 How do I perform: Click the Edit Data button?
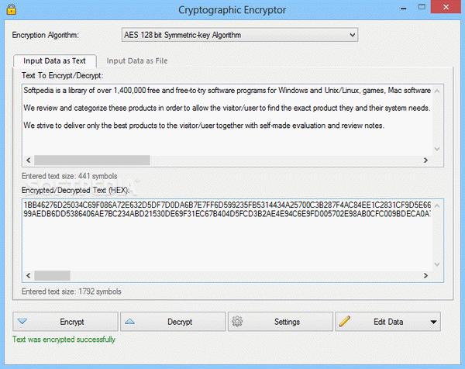tap(388, 322)
